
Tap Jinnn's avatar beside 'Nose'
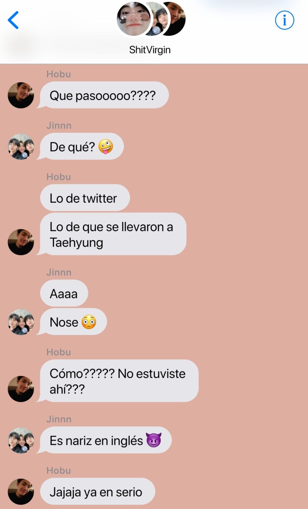(x=21, y=322)
